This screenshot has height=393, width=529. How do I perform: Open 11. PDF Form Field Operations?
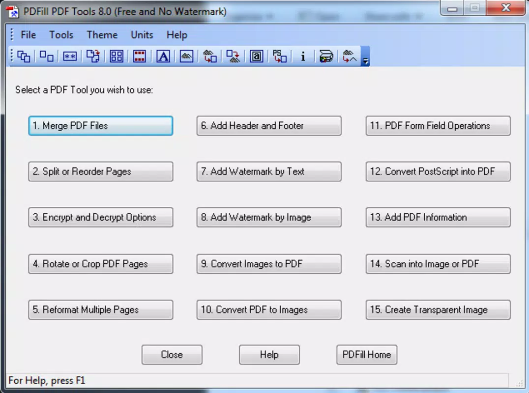tap(438, 126)
